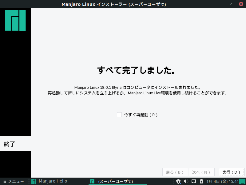Screen dimensions: 246x185
Task: Select the 終了 step in the sidebar
Action: (15, 144)
